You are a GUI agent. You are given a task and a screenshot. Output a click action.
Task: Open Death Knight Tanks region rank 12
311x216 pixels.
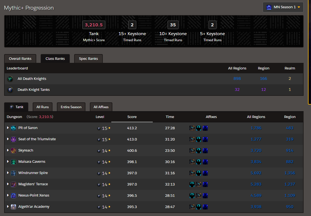pyautogui.click(x=263, y=89)
